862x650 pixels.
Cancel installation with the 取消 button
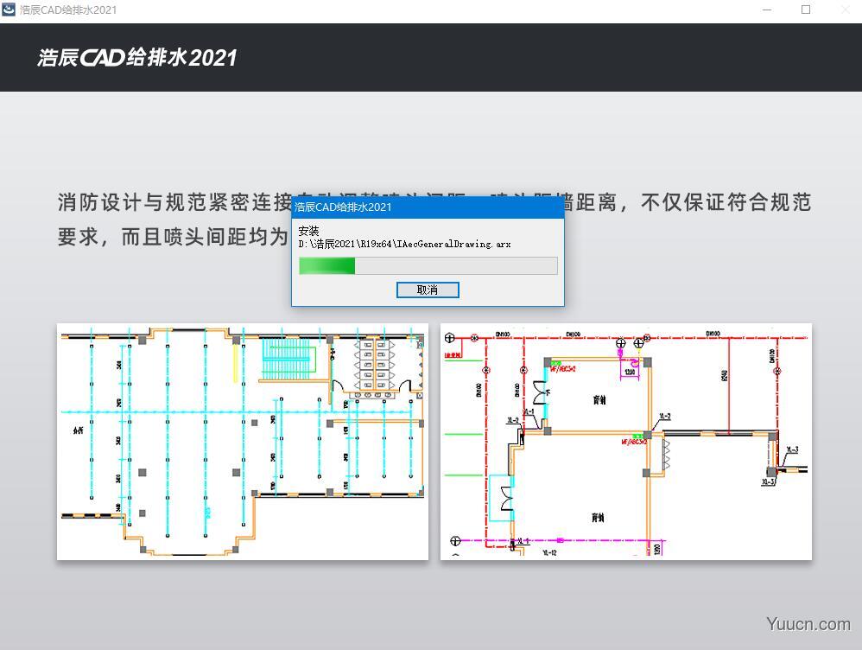coord(428,290)
